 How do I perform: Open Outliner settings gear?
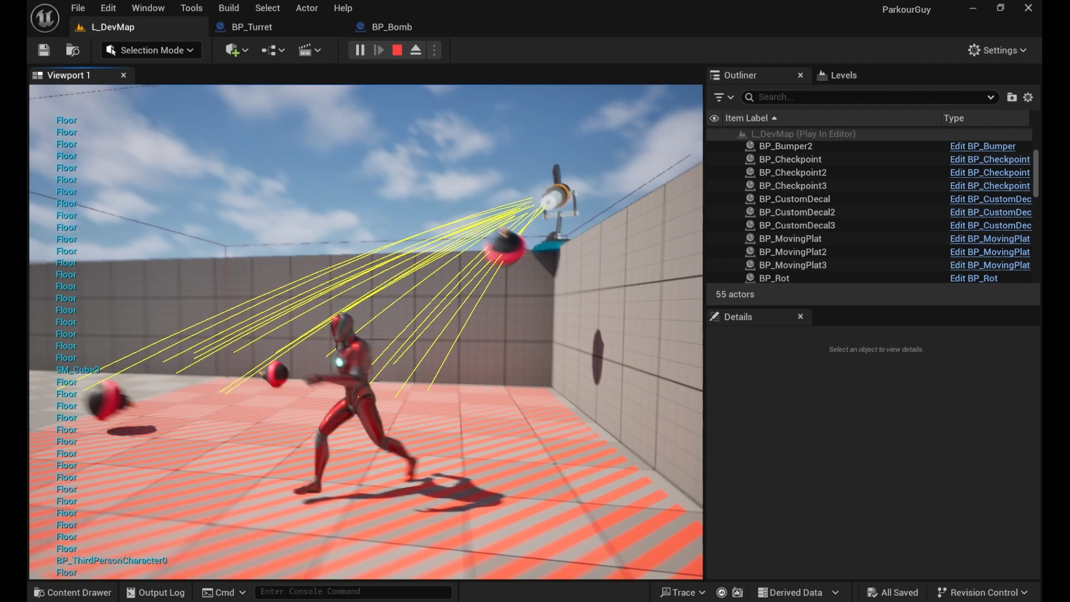click(1028, 97)
